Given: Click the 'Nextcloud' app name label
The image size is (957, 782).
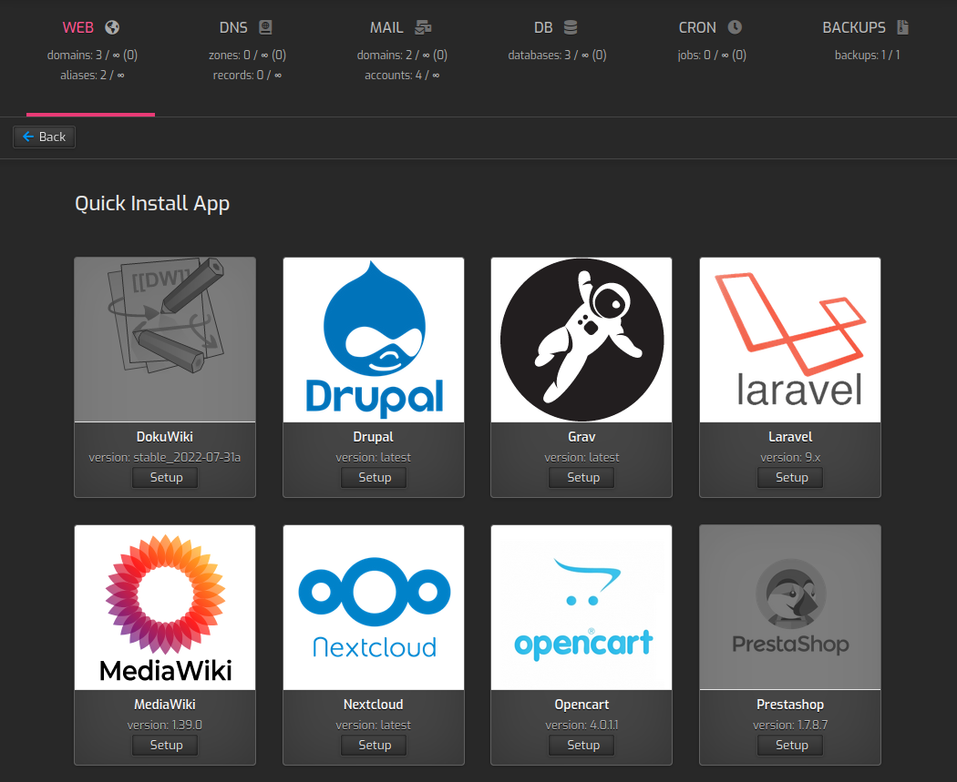Looking at the screenshot, I should (374, 704).
